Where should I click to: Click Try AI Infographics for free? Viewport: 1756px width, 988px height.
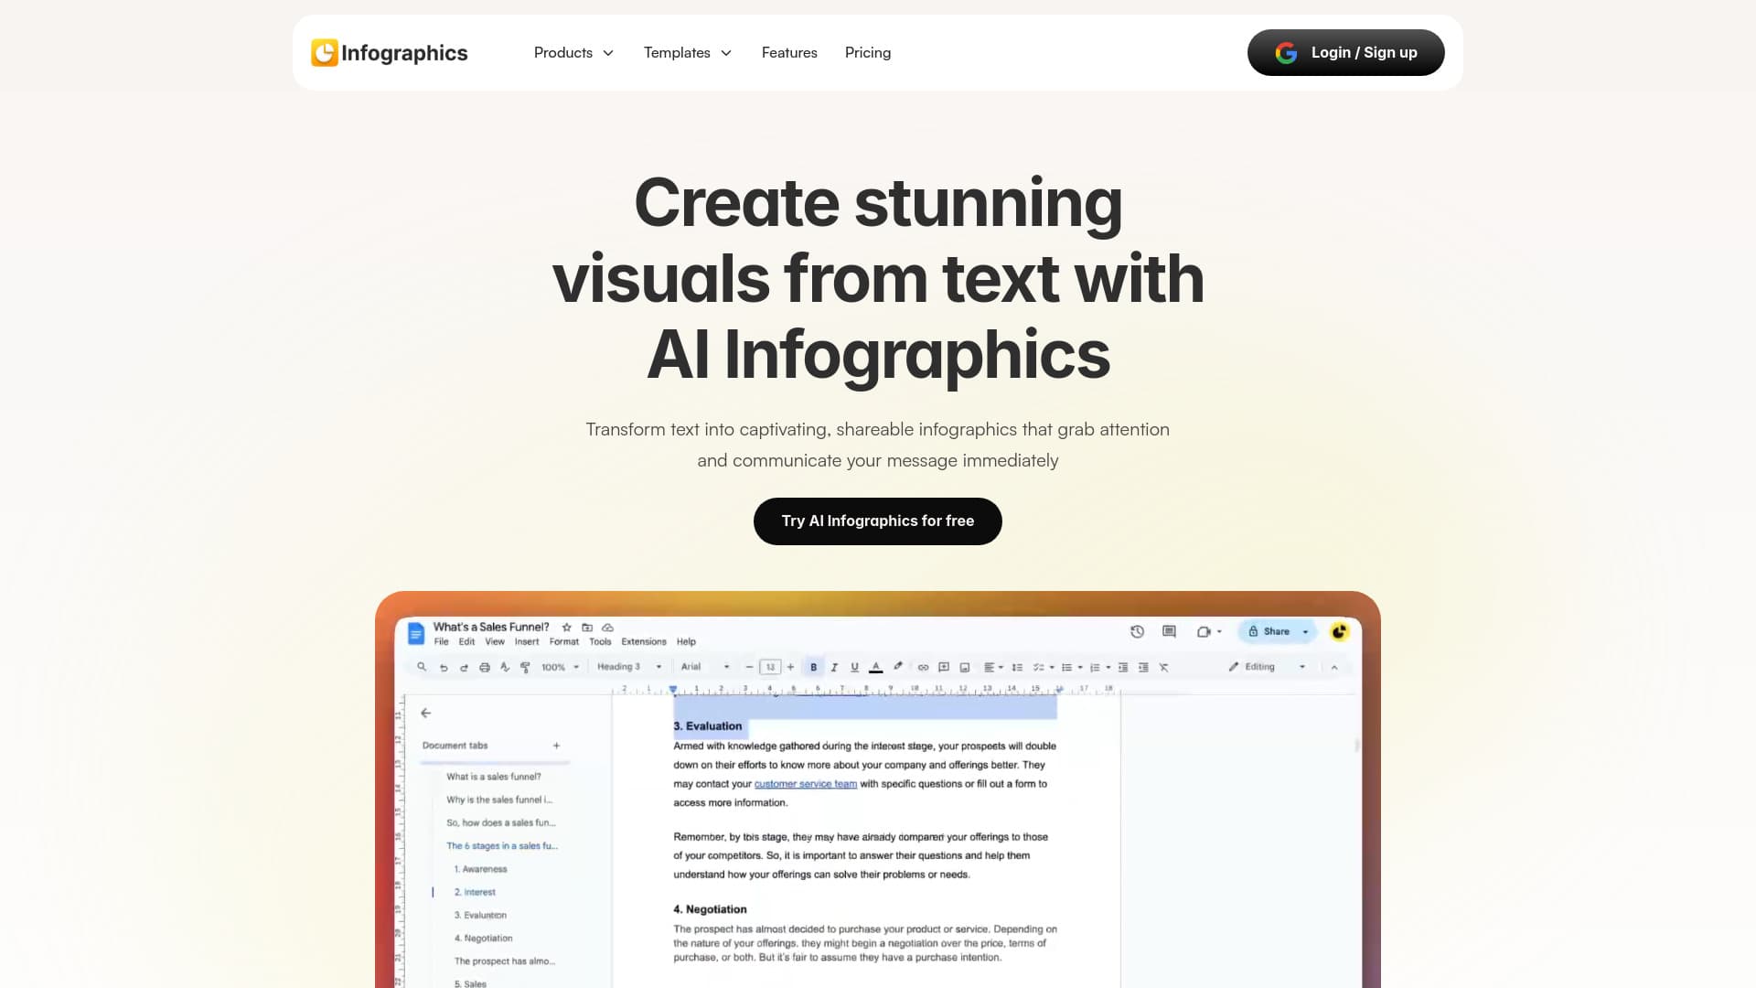(877, 521)
